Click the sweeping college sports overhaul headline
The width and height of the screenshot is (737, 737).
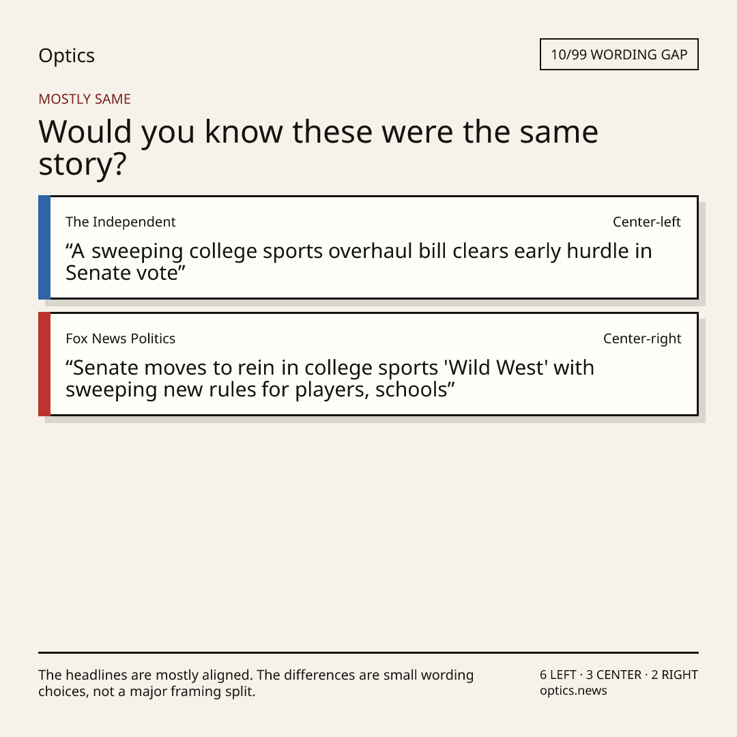(359, 262)
